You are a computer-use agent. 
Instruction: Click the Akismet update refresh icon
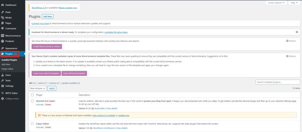[x=40, y=115]
